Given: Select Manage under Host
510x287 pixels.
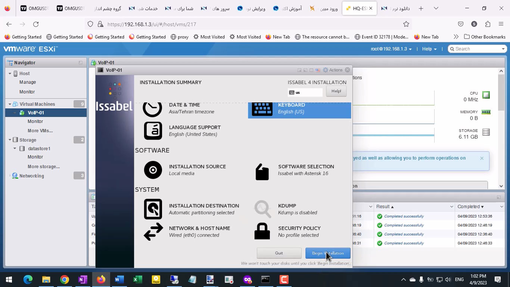Looking at the screenshot, I should coord(28,82).
